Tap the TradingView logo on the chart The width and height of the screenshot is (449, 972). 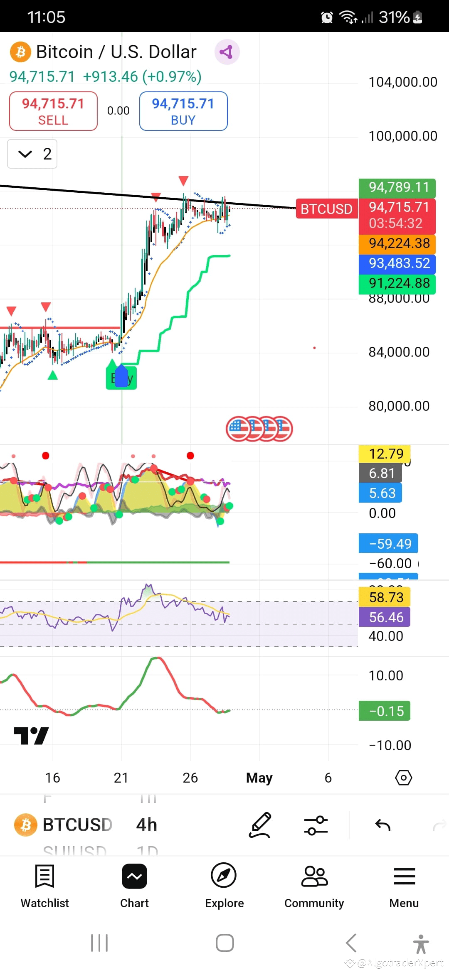(x=31, y=736)
